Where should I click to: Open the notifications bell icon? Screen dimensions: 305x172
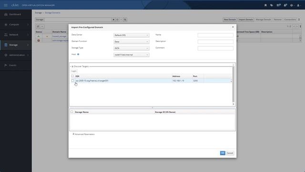click(285, 5)
